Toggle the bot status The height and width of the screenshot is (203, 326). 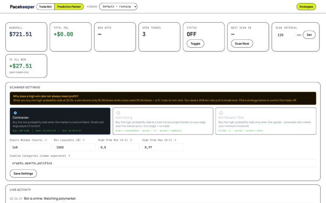click(x=195, y=44)
